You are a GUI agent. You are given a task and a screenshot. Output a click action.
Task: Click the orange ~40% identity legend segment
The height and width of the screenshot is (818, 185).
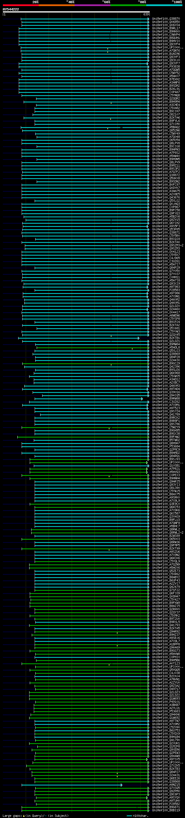click(x=57, y=5)
